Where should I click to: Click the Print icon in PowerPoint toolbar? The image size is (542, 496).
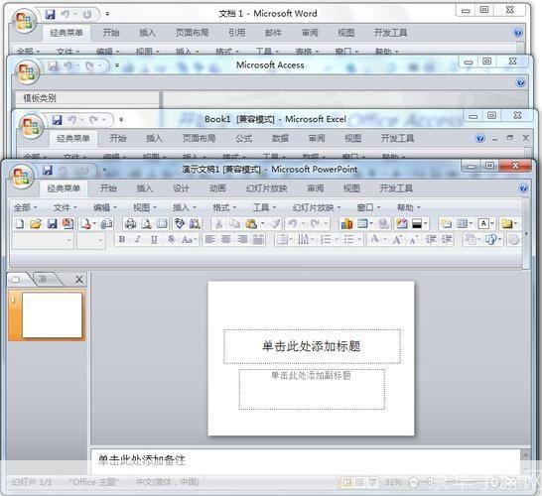coord(130,224)
